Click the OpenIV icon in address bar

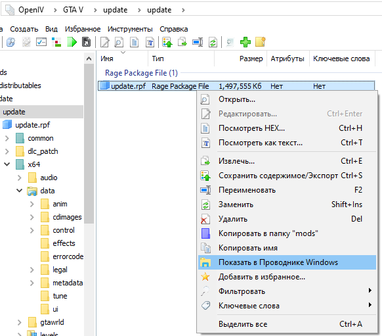10,10
